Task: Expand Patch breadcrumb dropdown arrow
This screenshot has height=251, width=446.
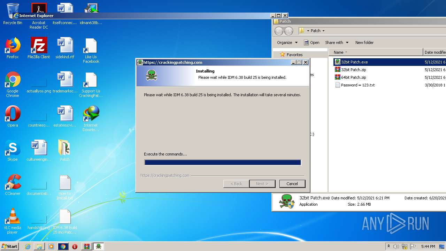Action: coord(323,31)
